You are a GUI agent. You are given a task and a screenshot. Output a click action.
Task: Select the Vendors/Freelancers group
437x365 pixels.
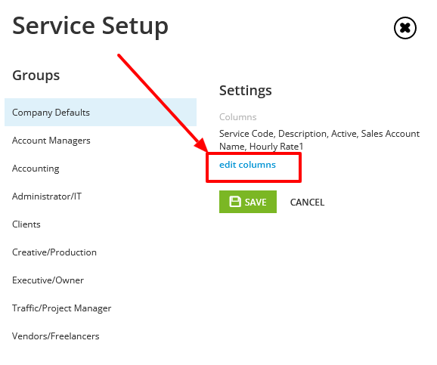click(x=101, y=336)
